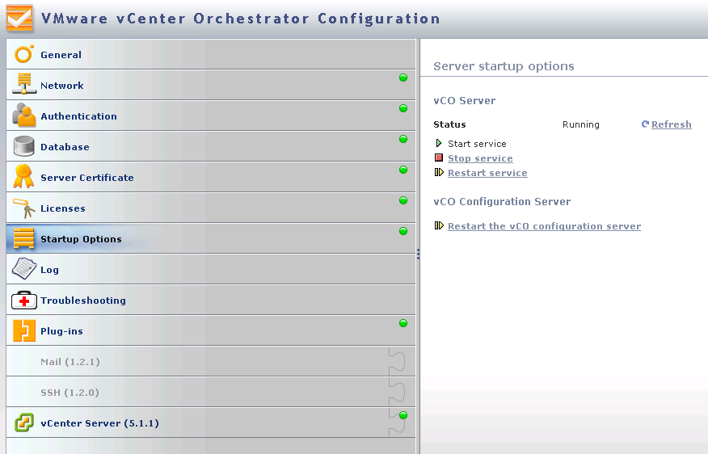The height and width of the screenshot is (454, 708).
Task: Click the VMware Orchestrator logo icon
Action: (x=19, y=19)
